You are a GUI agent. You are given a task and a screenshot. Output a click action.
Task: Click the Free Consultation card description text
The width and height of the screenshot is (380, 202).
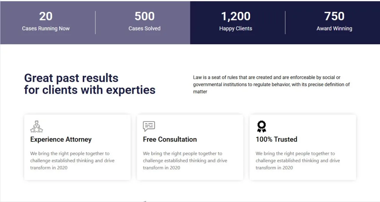click(x=185, y=160)
